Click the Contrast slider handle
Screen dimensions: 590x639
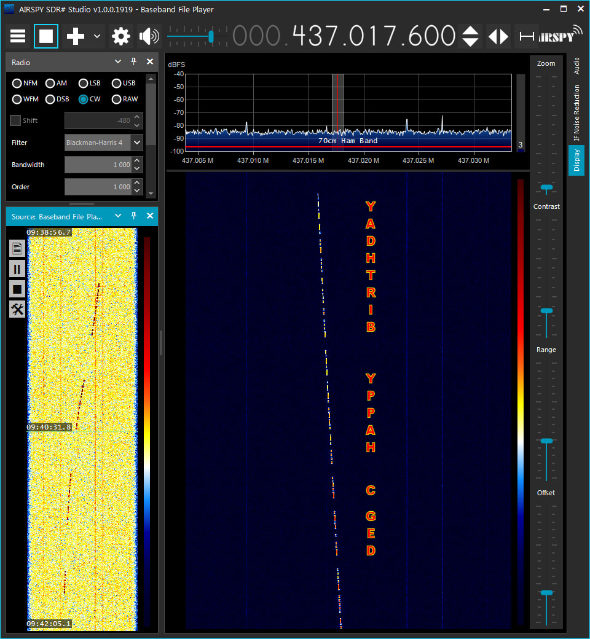click(x=546, y=311)
